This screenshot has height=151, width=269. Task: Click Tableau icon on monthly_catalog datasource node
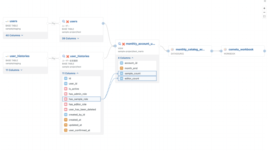172,50
